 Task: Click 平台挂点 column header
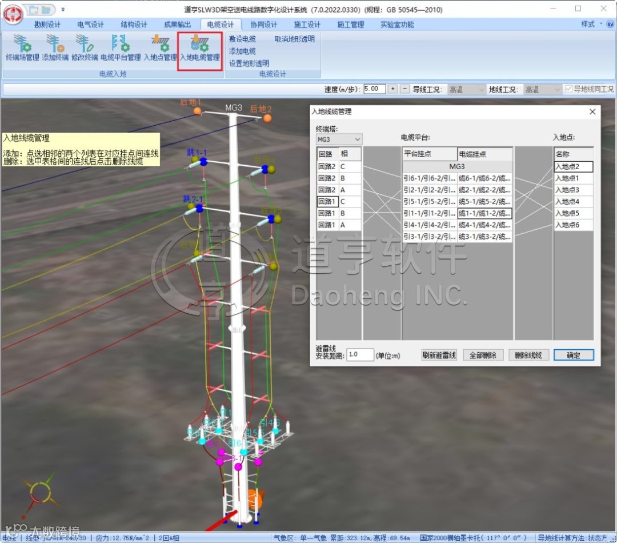click(430, 154)
